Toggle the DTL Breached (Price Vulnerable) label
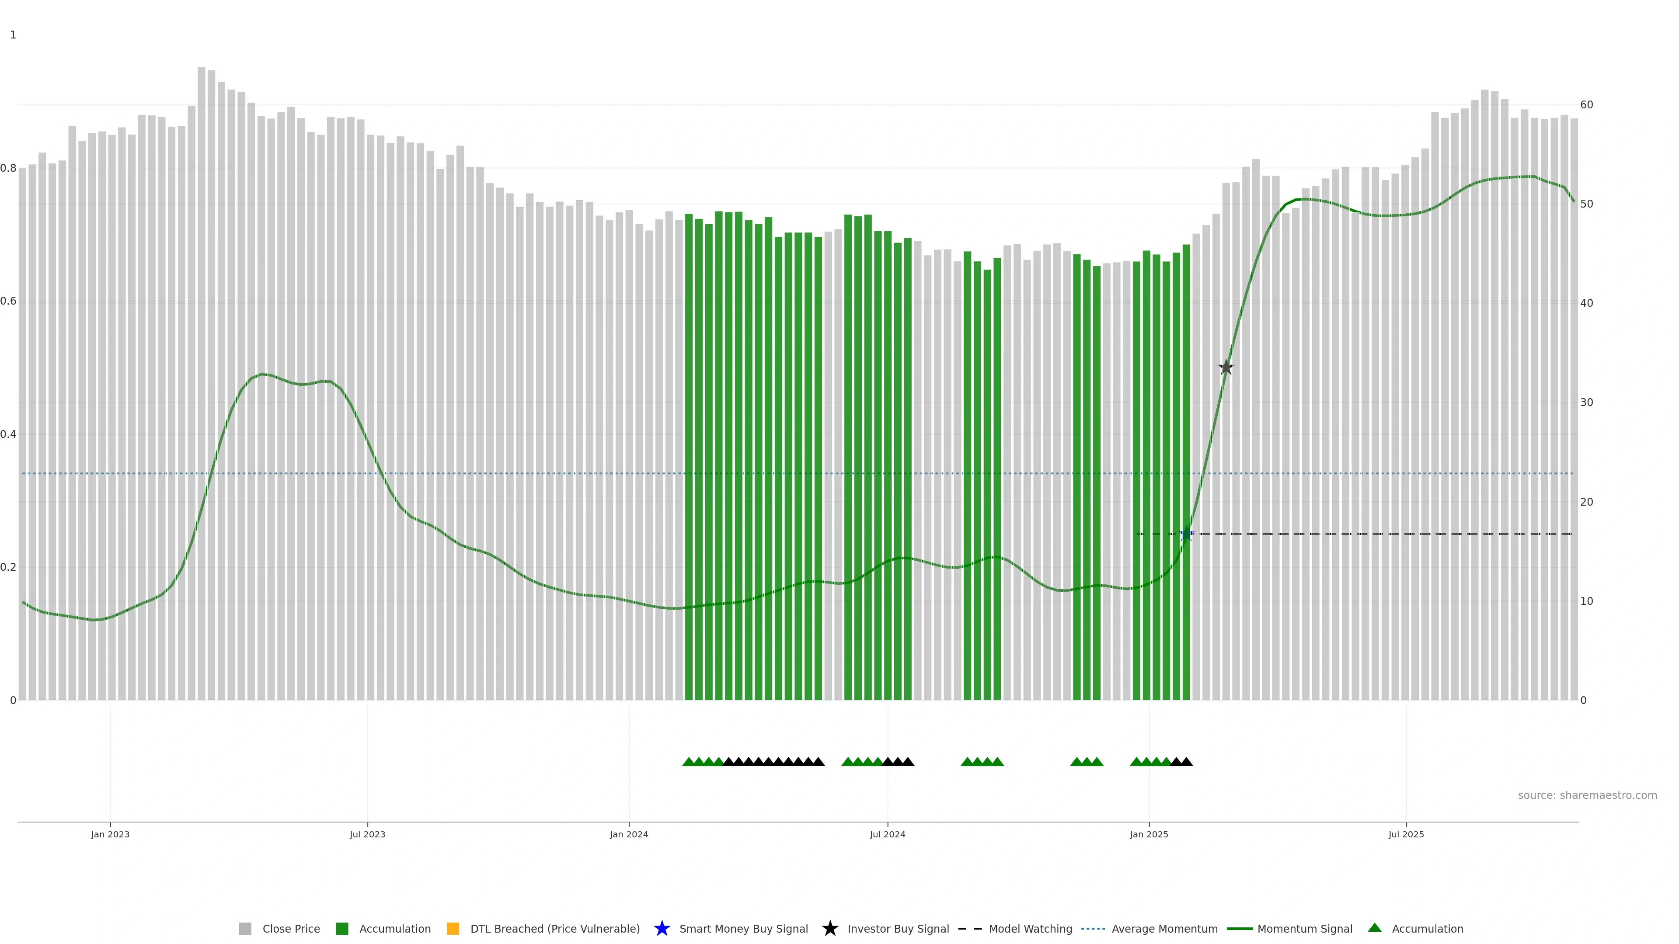 click(555, 928)
